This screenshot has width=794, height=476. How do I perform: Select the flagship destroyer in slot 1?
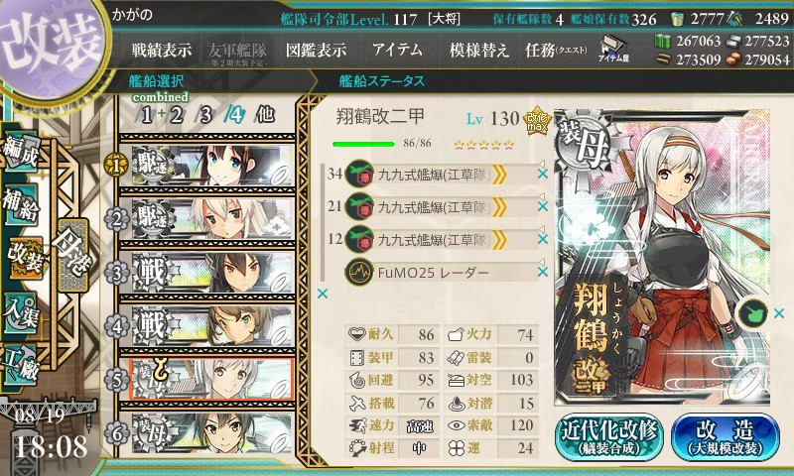pos(212,165)
